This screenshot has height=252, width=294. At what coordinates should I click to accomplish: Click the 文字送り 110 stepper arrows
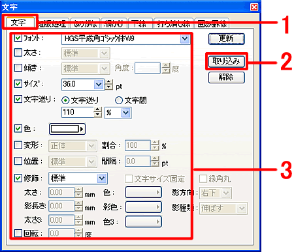click(98, 112)
